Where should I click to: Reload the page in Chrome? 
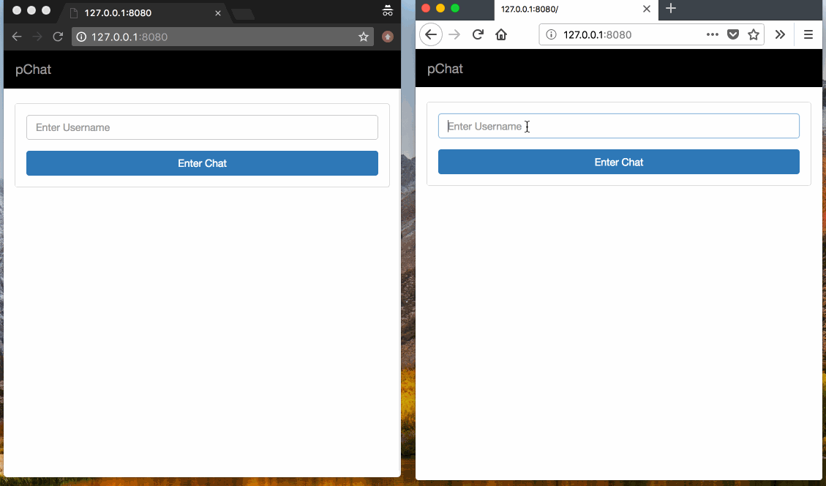tap(58, 36)
